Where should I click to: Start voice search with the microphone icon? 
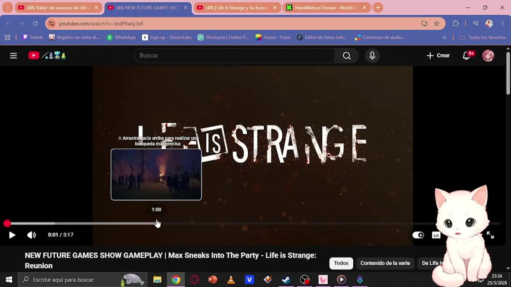click(372, 56)
